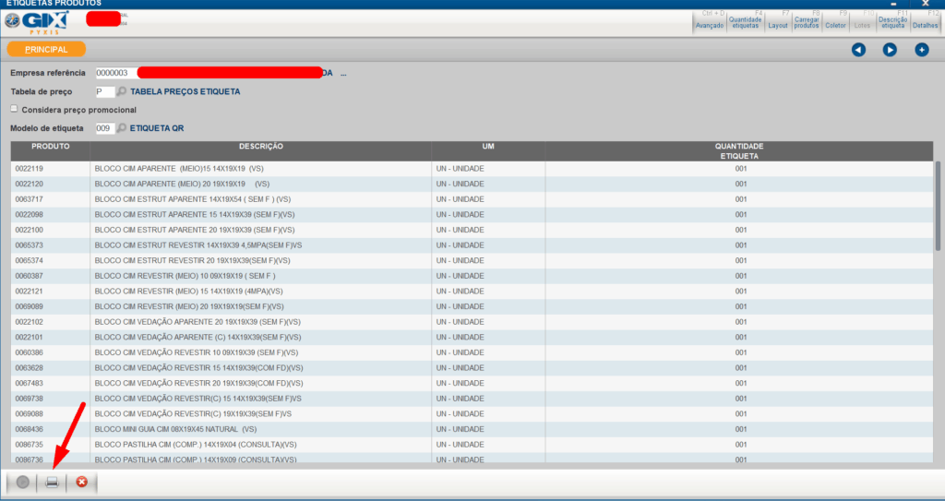Screen dimensions: 945x501
Task: Open the PRINCIPAL tab
Action: [46, 49]
